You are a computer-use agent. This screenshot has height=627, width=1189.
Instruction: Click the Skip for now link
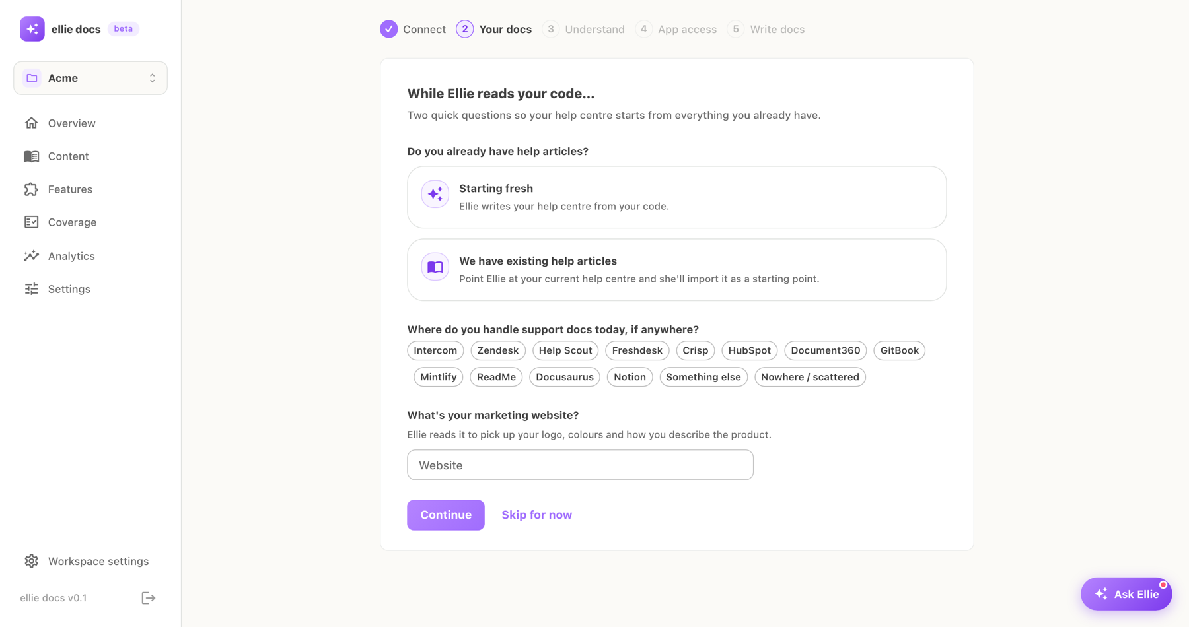(537, 515)
